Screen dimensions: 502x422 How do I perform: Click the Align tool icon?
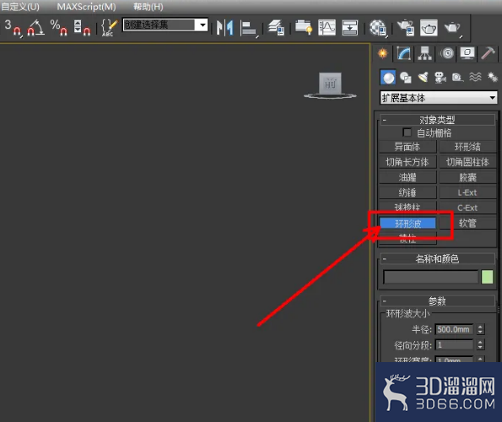249,28
